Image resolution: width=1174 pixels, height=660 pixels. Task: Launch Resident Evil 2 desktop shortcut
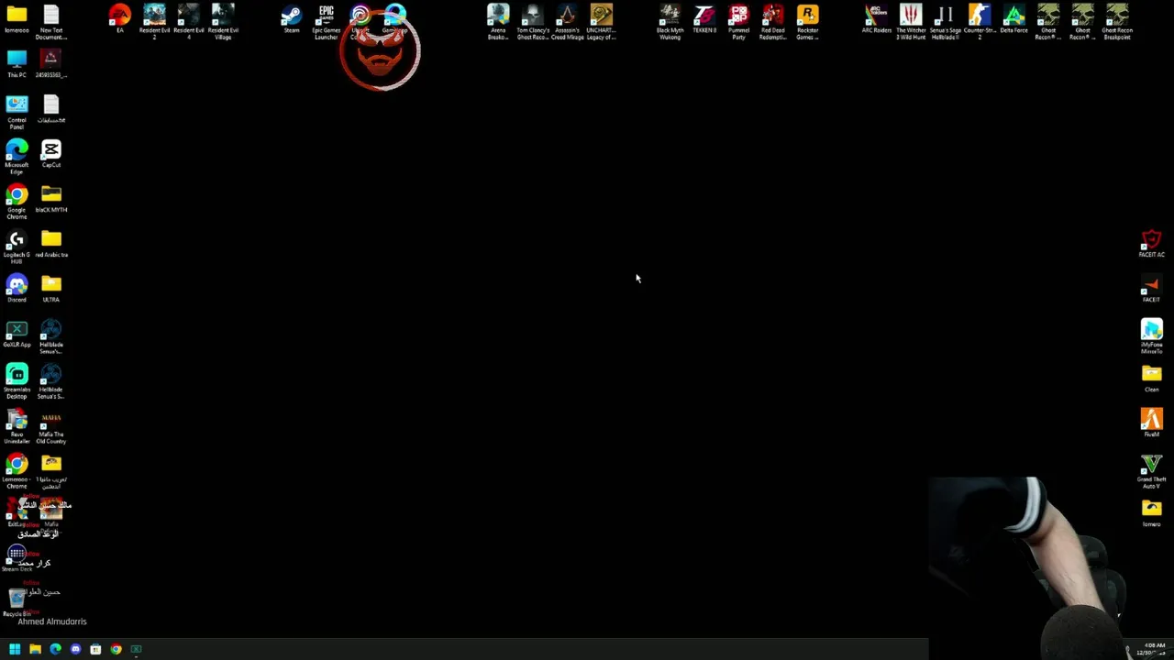(154, 20)
